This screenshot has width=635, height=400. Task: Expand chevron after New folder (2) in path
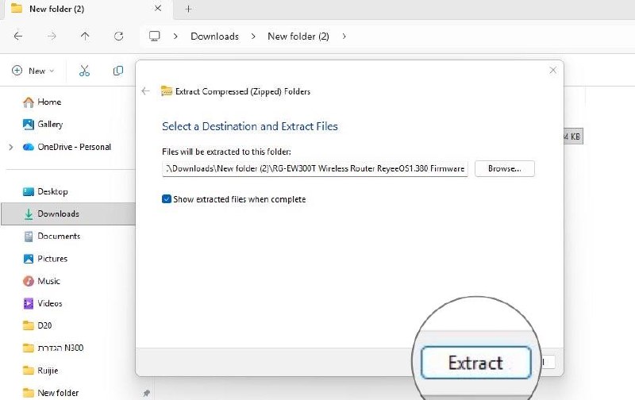click(x=344, y=36)
